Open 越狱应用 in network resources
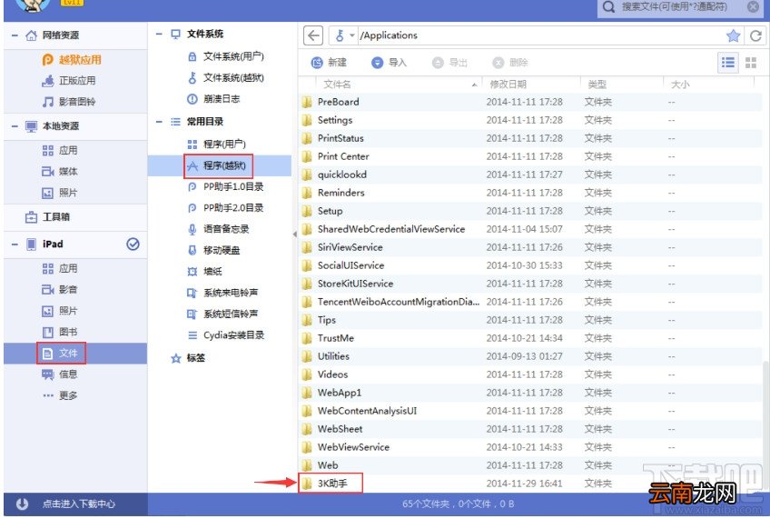The height and width of the screenshot is (519, 770). point(72,60)
